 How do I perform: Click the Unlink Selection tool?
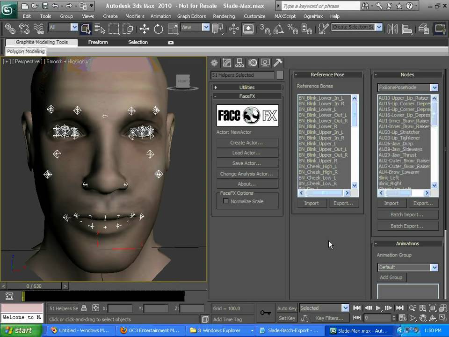click(x=24, y=29)
